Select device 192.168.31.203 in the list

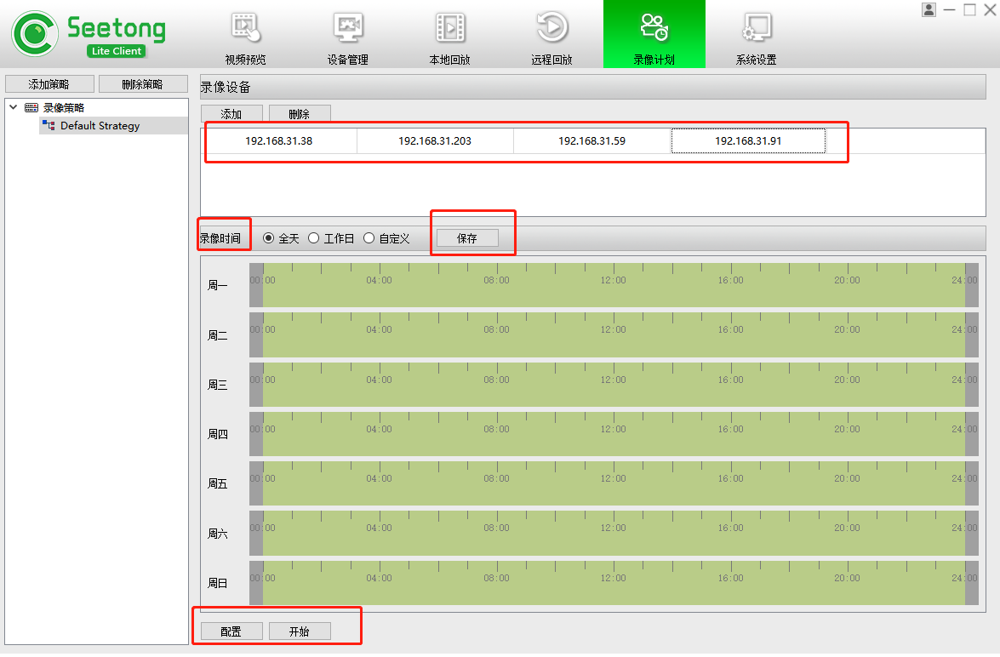click(435, 141)
